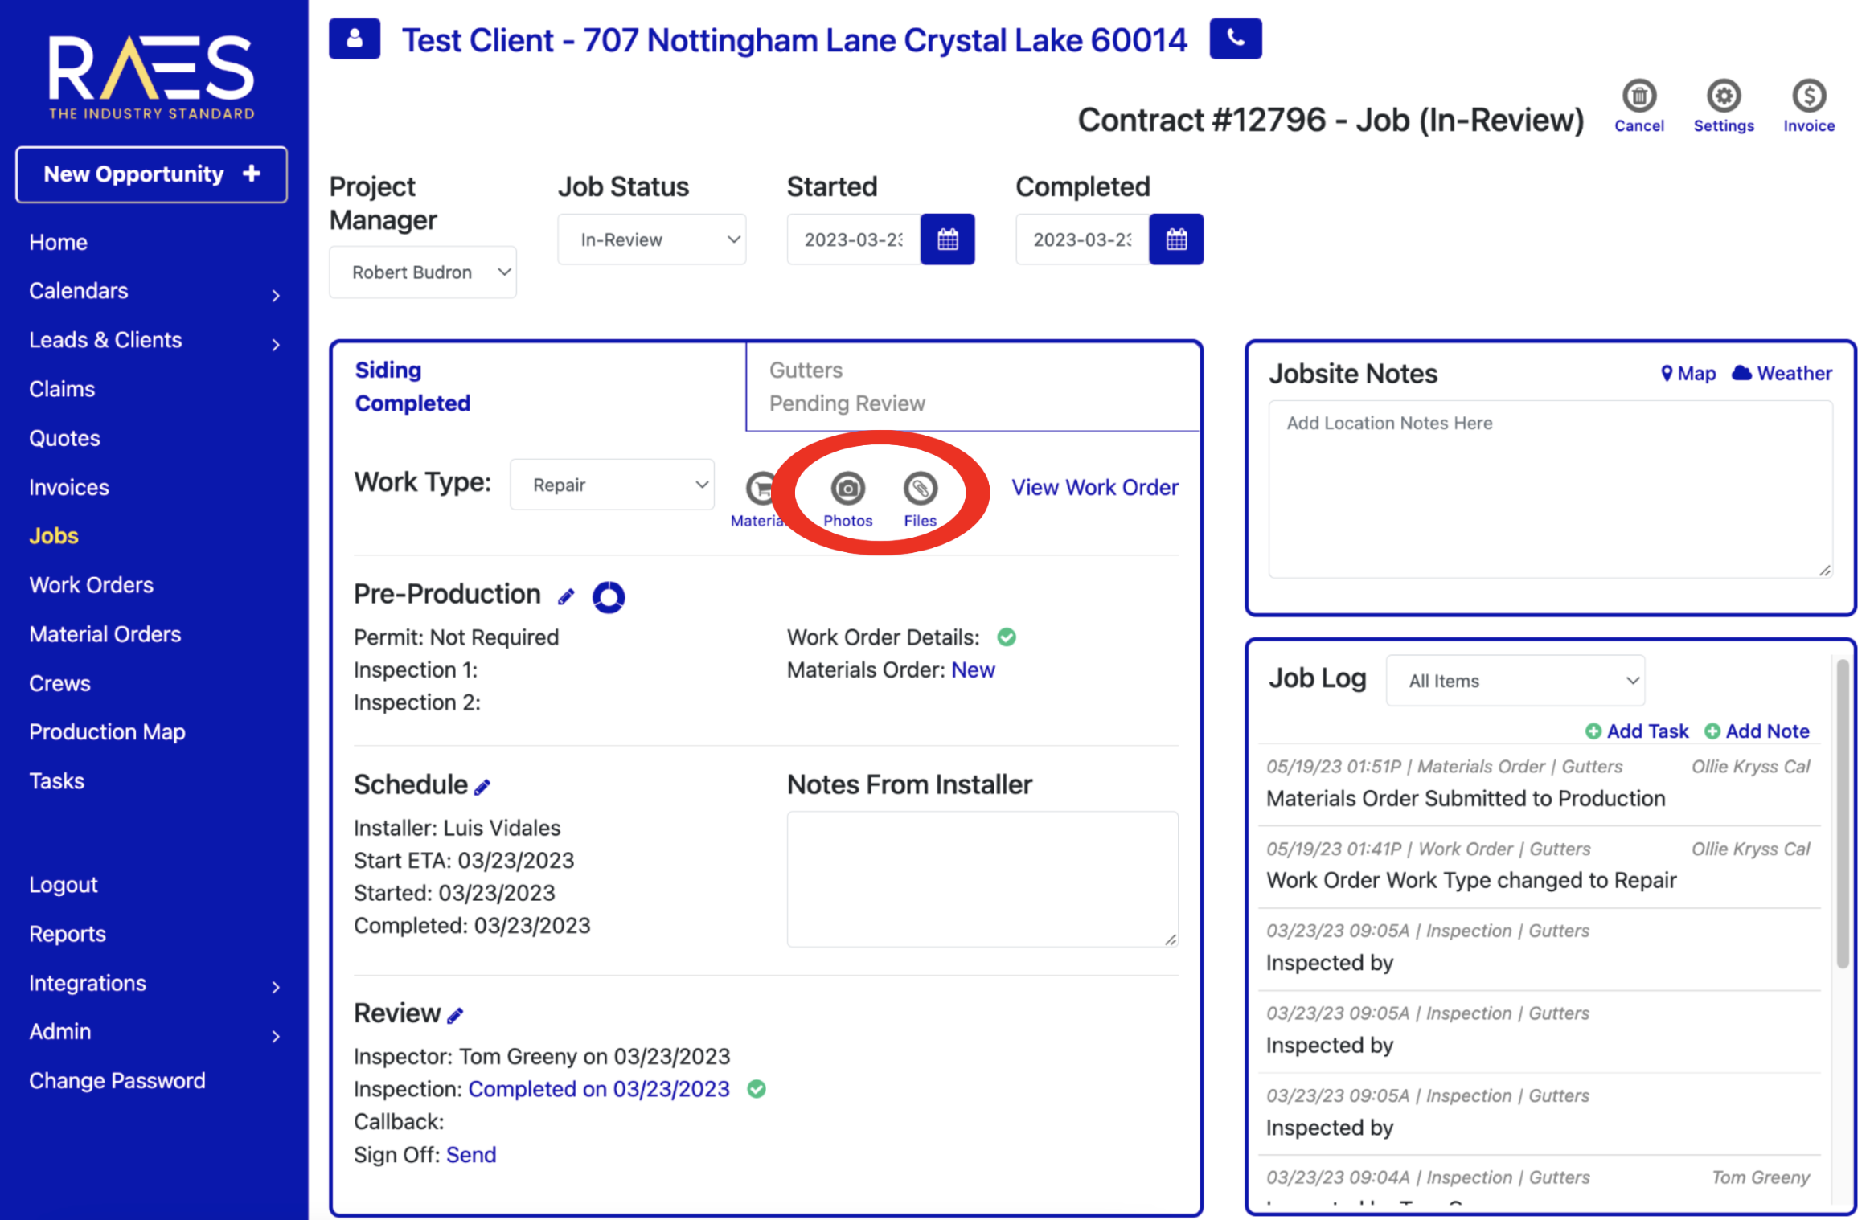Click the Invoice dollar icon
Screen dimensions: 1870x1220
pos(1808,97)
